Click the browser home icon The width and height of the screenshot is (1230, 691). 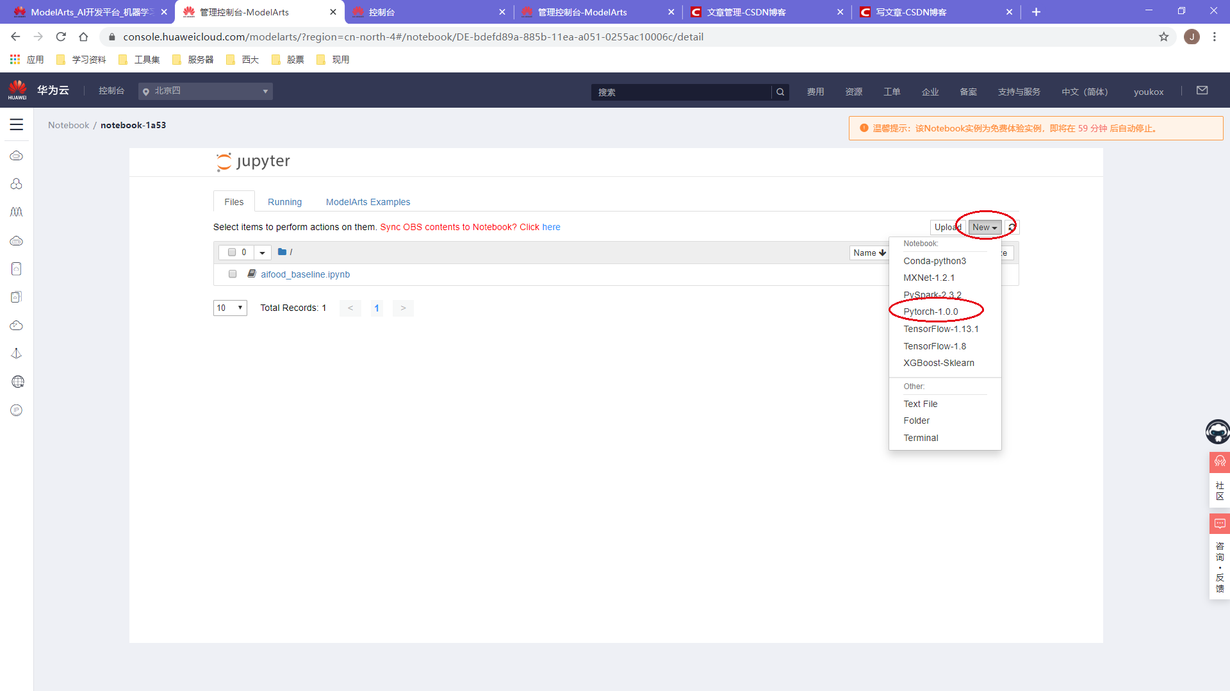click(x=83, y=37)
